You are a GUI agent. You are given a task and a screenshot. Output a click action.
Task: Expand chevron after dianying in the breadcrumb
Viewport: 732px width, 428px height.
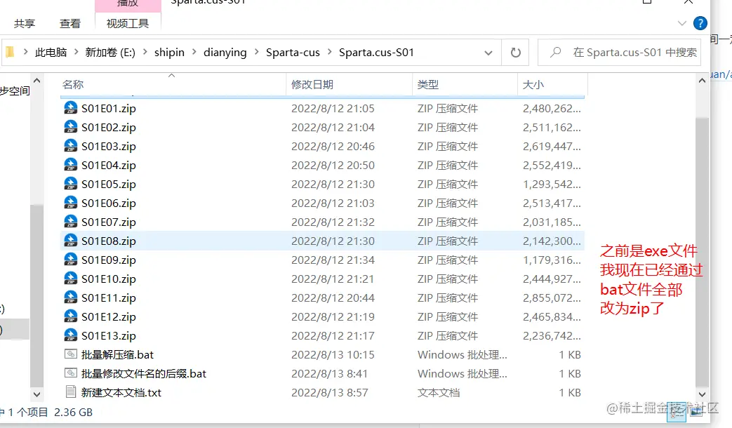click(x=256, y=53)
